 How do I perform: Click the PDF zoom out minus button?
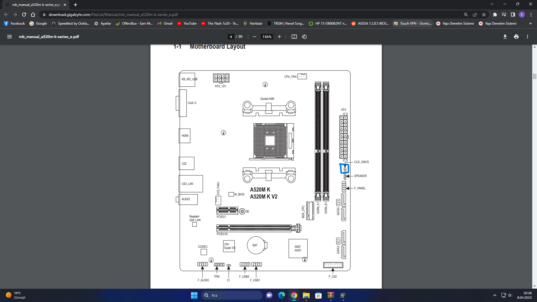tap(254, 37)
